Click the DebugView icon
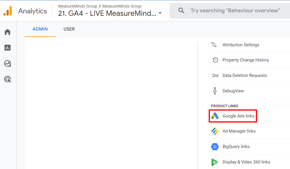The image size is (290, 169). pos(215,91)
